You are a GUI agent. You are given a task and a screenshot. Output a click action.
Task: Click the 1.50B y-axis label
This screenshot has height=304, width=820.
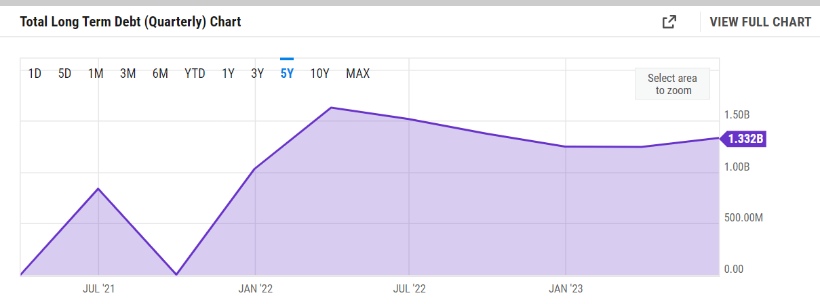click(x=737, y=114)
